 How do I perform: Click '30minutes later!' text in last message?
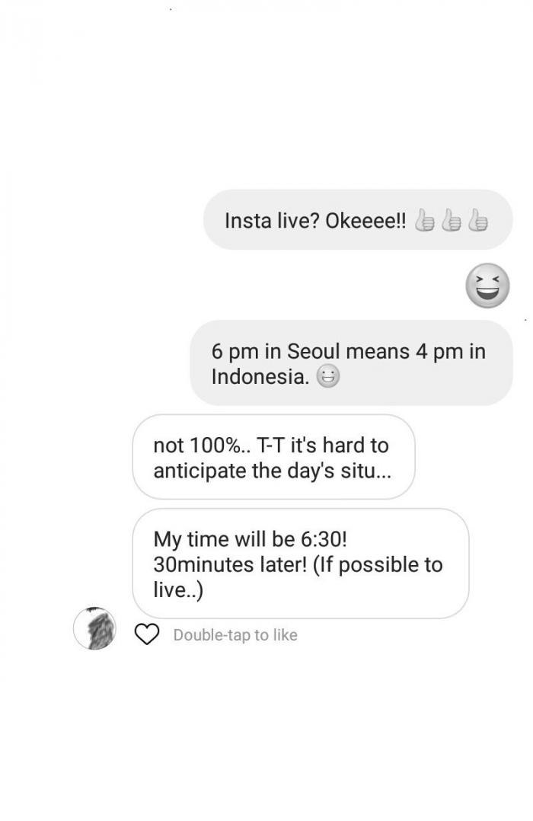pos(231,564)
